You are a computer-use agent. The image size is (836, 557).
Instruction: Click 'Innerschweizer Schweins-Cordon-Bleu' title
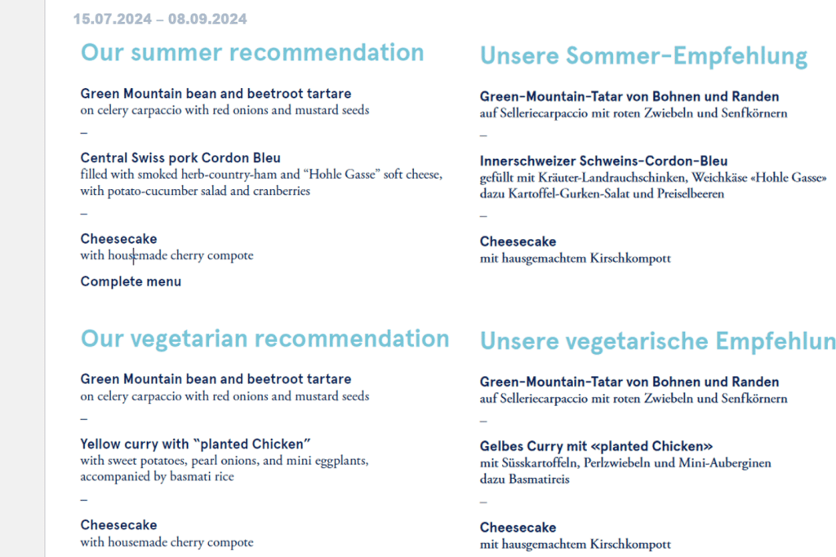[603, 161]
